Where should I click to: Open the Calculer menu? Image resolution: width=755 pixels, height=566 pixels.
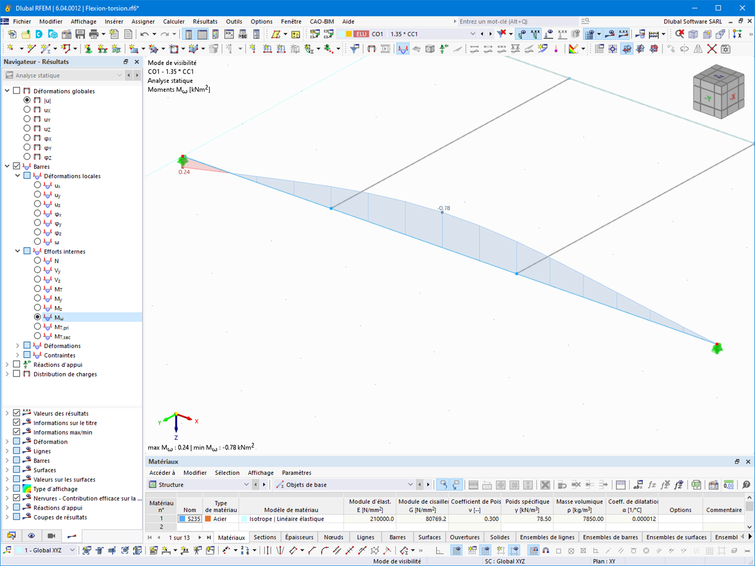pos(174,22)
